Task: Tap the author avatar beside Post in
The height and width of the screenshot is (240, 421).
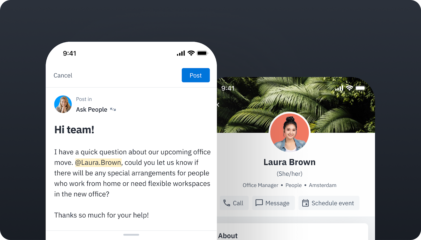Action: (63, 104)
